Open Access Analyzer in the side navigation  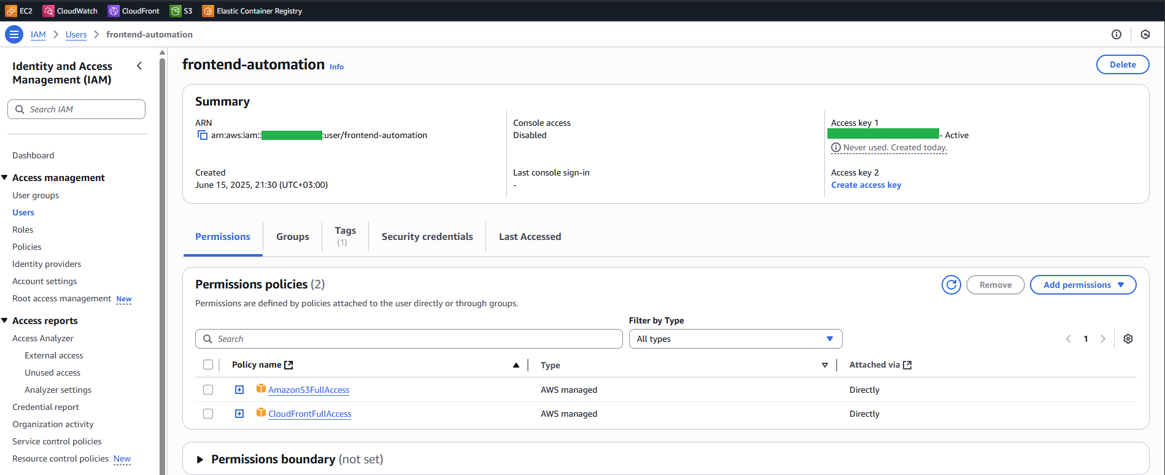click(43, 338)
